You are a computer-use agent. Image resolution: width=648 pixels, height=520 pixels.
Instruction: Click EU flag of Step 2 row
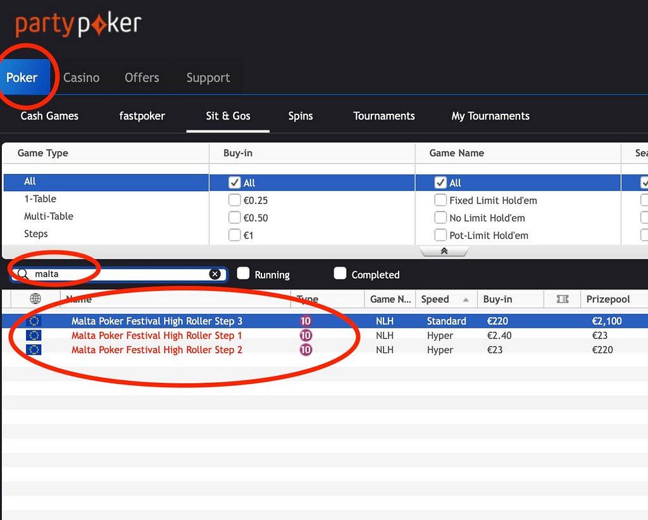(x=34, y=350)
